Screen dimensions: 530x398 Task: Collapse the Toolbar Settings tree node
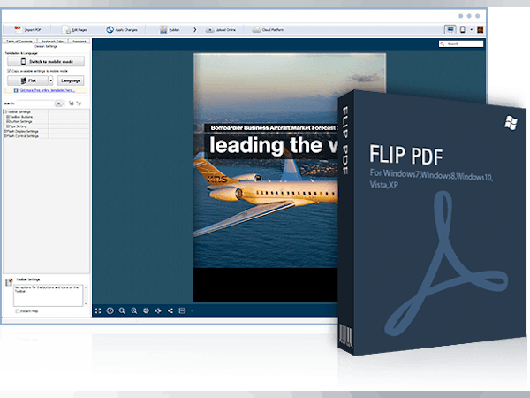click(5, 111)
